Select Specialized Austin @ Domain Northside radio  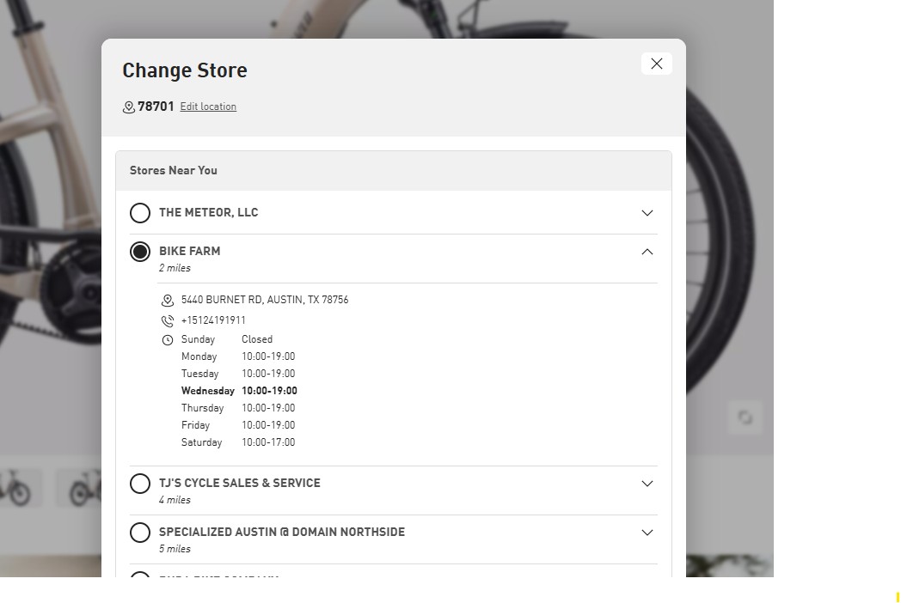pos(139,533)
